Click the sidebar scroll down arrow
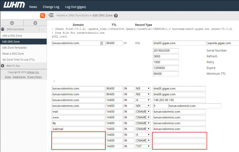Image resolution: width=239 pixels, height=152 pixels. click(35, 23)
